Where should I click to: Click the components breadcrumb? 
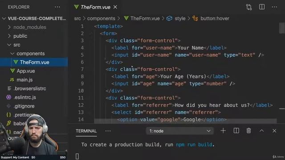101,19
